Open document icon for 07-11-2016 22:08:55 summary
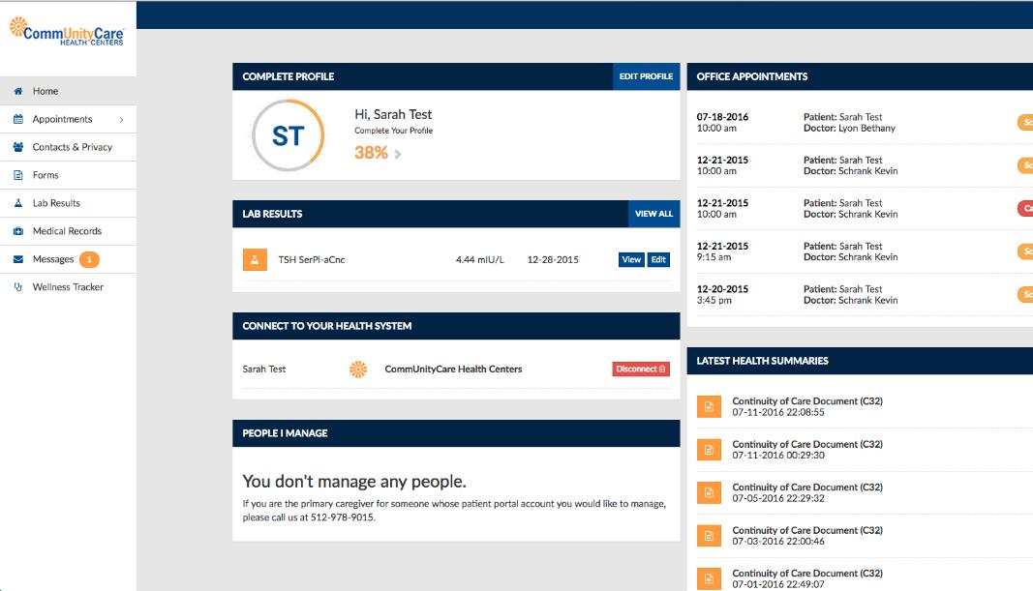This screenshot has width=1033, height=591. (x=710, y=406)
